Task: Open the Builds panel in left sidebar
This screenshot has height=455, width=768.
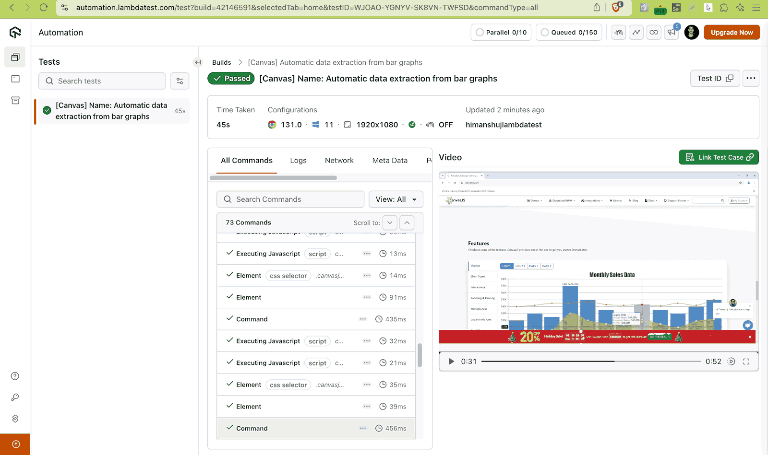Action: [x=15, y=57]
